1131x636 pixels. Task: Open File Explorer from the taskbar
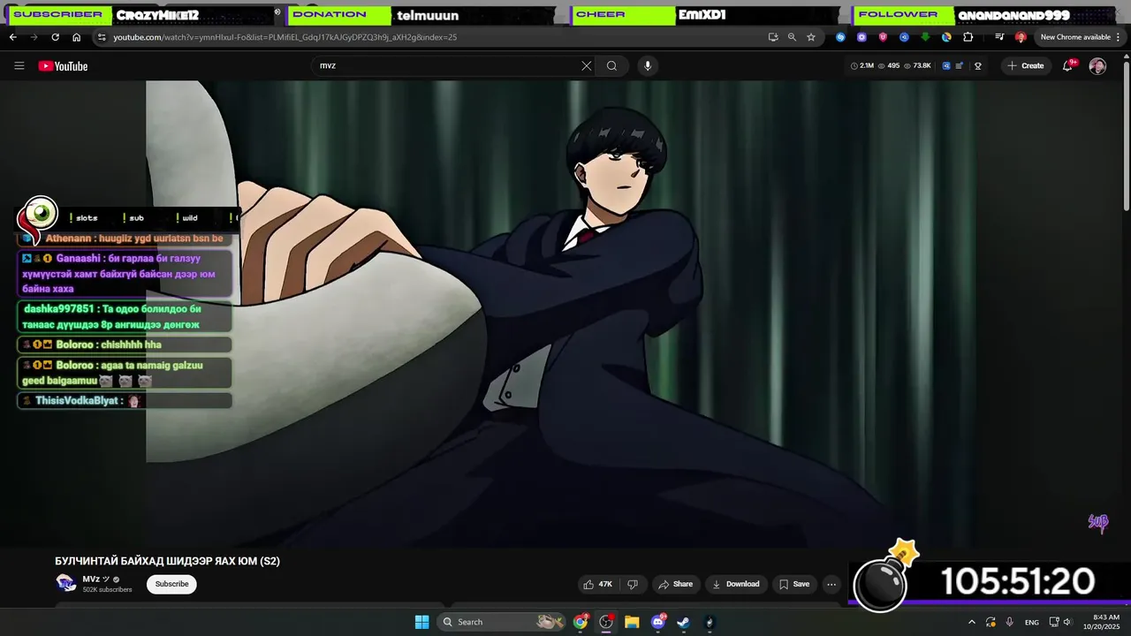coord(632,622)
